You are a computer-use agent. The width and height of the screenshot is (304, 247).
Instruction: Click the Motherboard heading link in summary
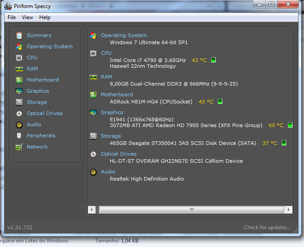[x=117, y=95]
